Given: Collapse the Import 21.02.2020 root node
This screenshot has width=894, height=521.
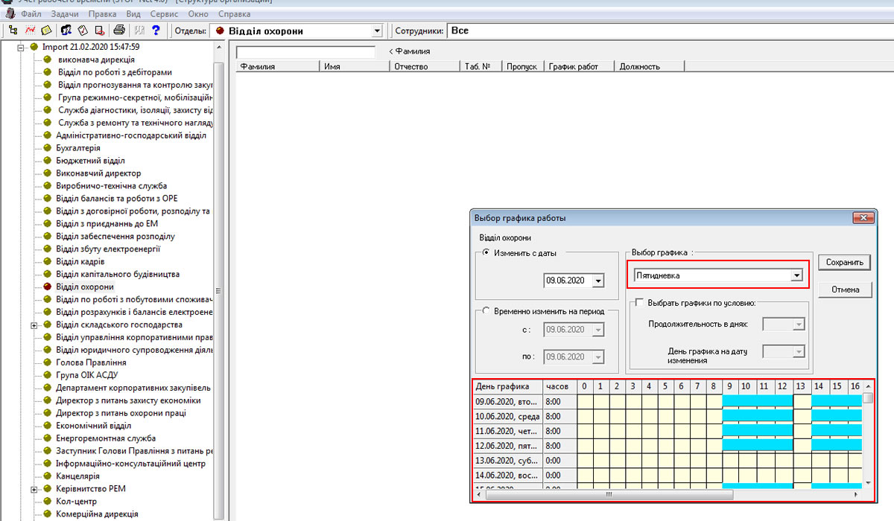Looking at the screenshot, I should click(22, 47).
